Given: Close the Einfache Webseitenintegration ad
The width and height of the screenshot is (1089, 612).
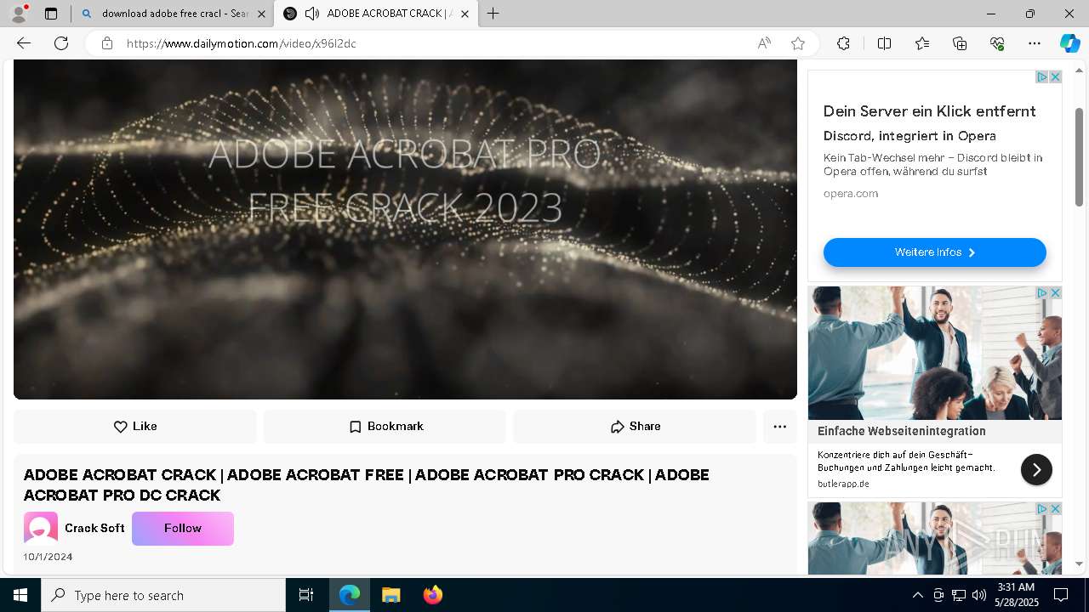Looking at the screenshot, I should (1055, 293).
